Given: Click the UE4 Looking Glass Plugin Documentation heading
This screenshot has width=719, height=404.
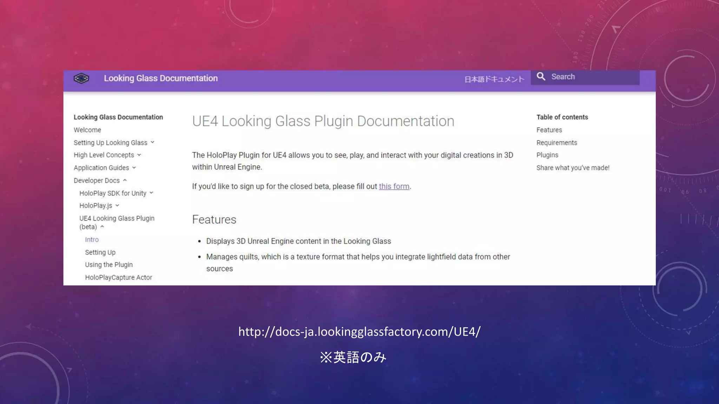Looking at the screenshot, I should 323,121.
